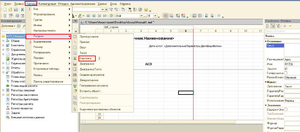Click the Syntax assistant person icon

pyautogui.click(x=130, y=9)
